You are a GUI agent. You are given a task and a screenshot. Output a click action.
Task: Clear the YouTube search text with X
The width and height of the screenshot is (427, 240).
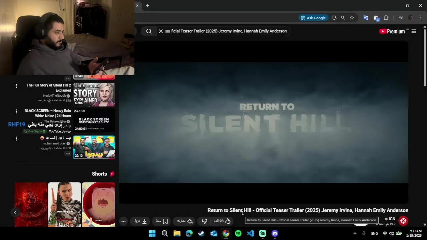pyautogui.click(x=160, y=31)
